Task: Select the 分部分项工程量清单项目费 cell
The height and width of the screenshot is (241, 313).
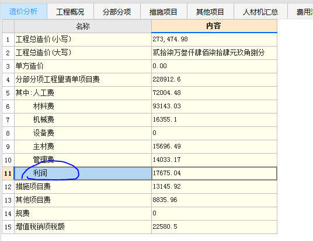Action: click(83, 80)
